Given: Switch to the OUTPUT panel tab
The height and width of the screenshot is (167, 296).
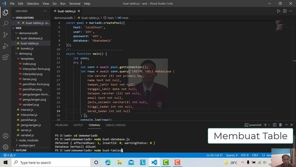Looking at the screenshot, I should 78,125.
